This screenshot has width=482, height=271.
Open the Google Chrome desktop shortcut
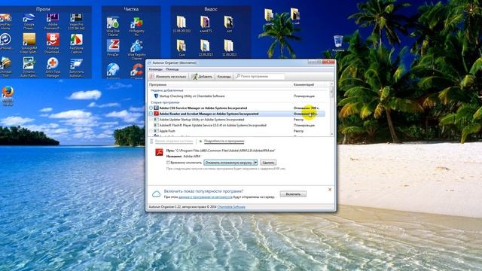click(x=29, y=21)
